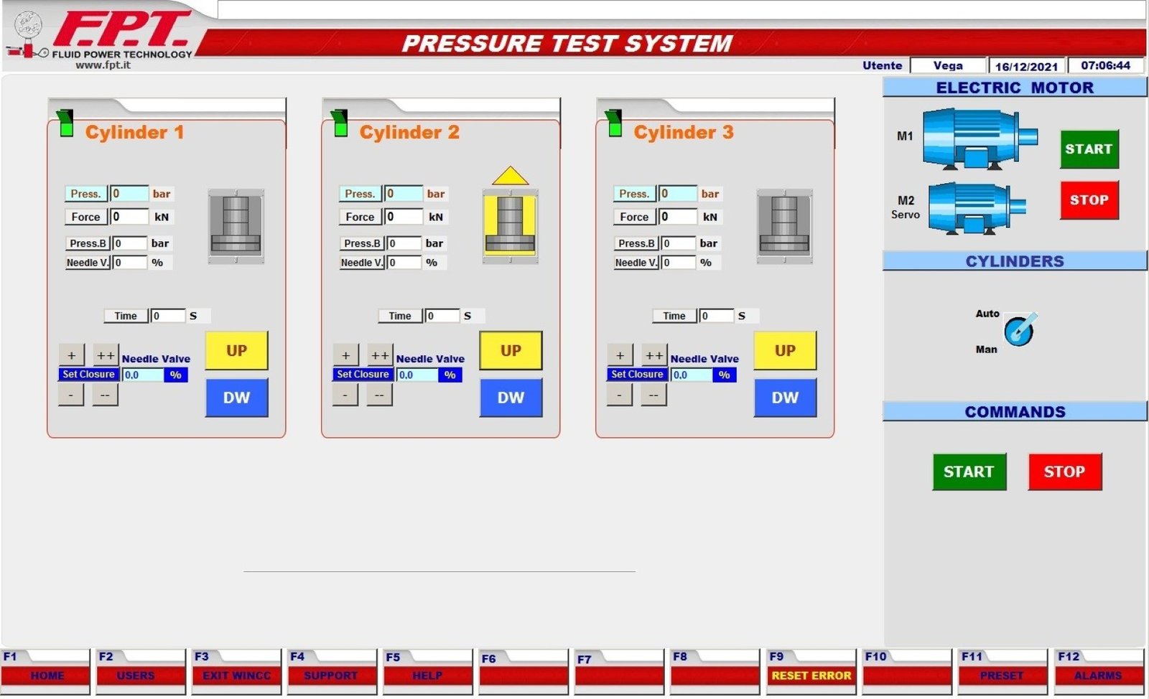Click Cylinder 2 green status indicator

[340, 123]
